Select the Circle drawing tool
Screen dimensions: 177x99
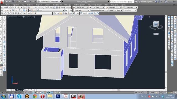coord(1,32)
